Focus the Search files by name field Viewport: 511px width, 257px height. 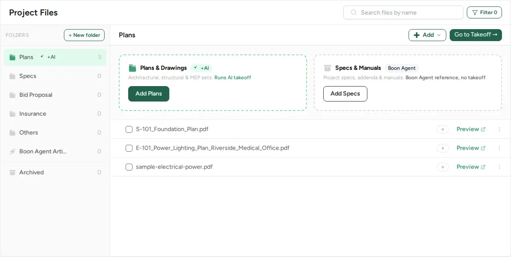pyautogui.click(x=403, y=13)
